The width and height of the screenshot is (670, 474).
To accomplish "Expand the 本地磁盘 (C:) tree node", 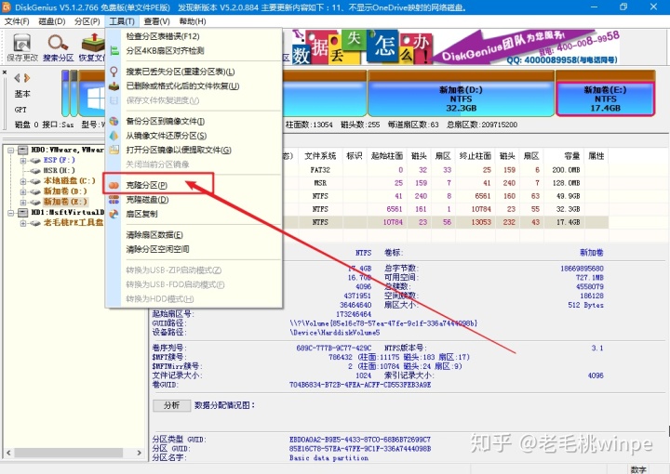I will click(x=22, y=181).
